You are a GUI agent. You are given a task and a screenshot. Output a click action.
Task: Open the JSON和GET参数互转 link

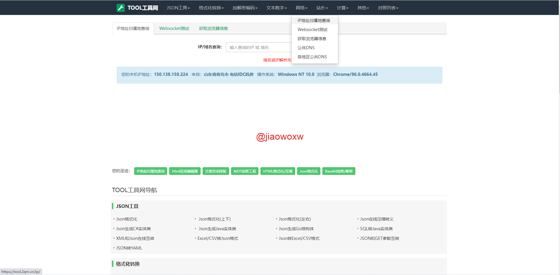point(380,238)
